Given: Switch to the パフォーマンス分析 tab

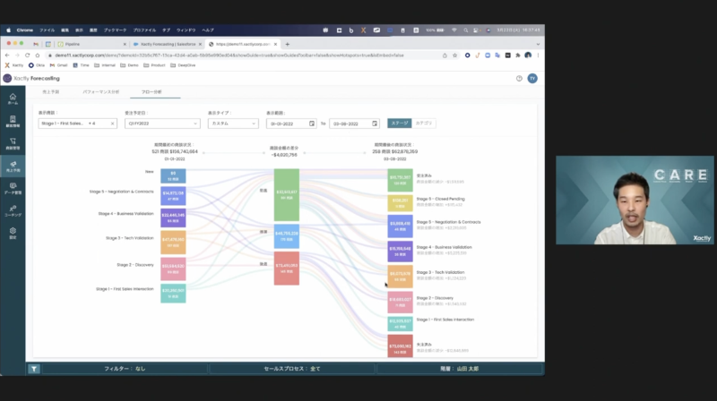Looking at the screenshot, I should (100, 92).
